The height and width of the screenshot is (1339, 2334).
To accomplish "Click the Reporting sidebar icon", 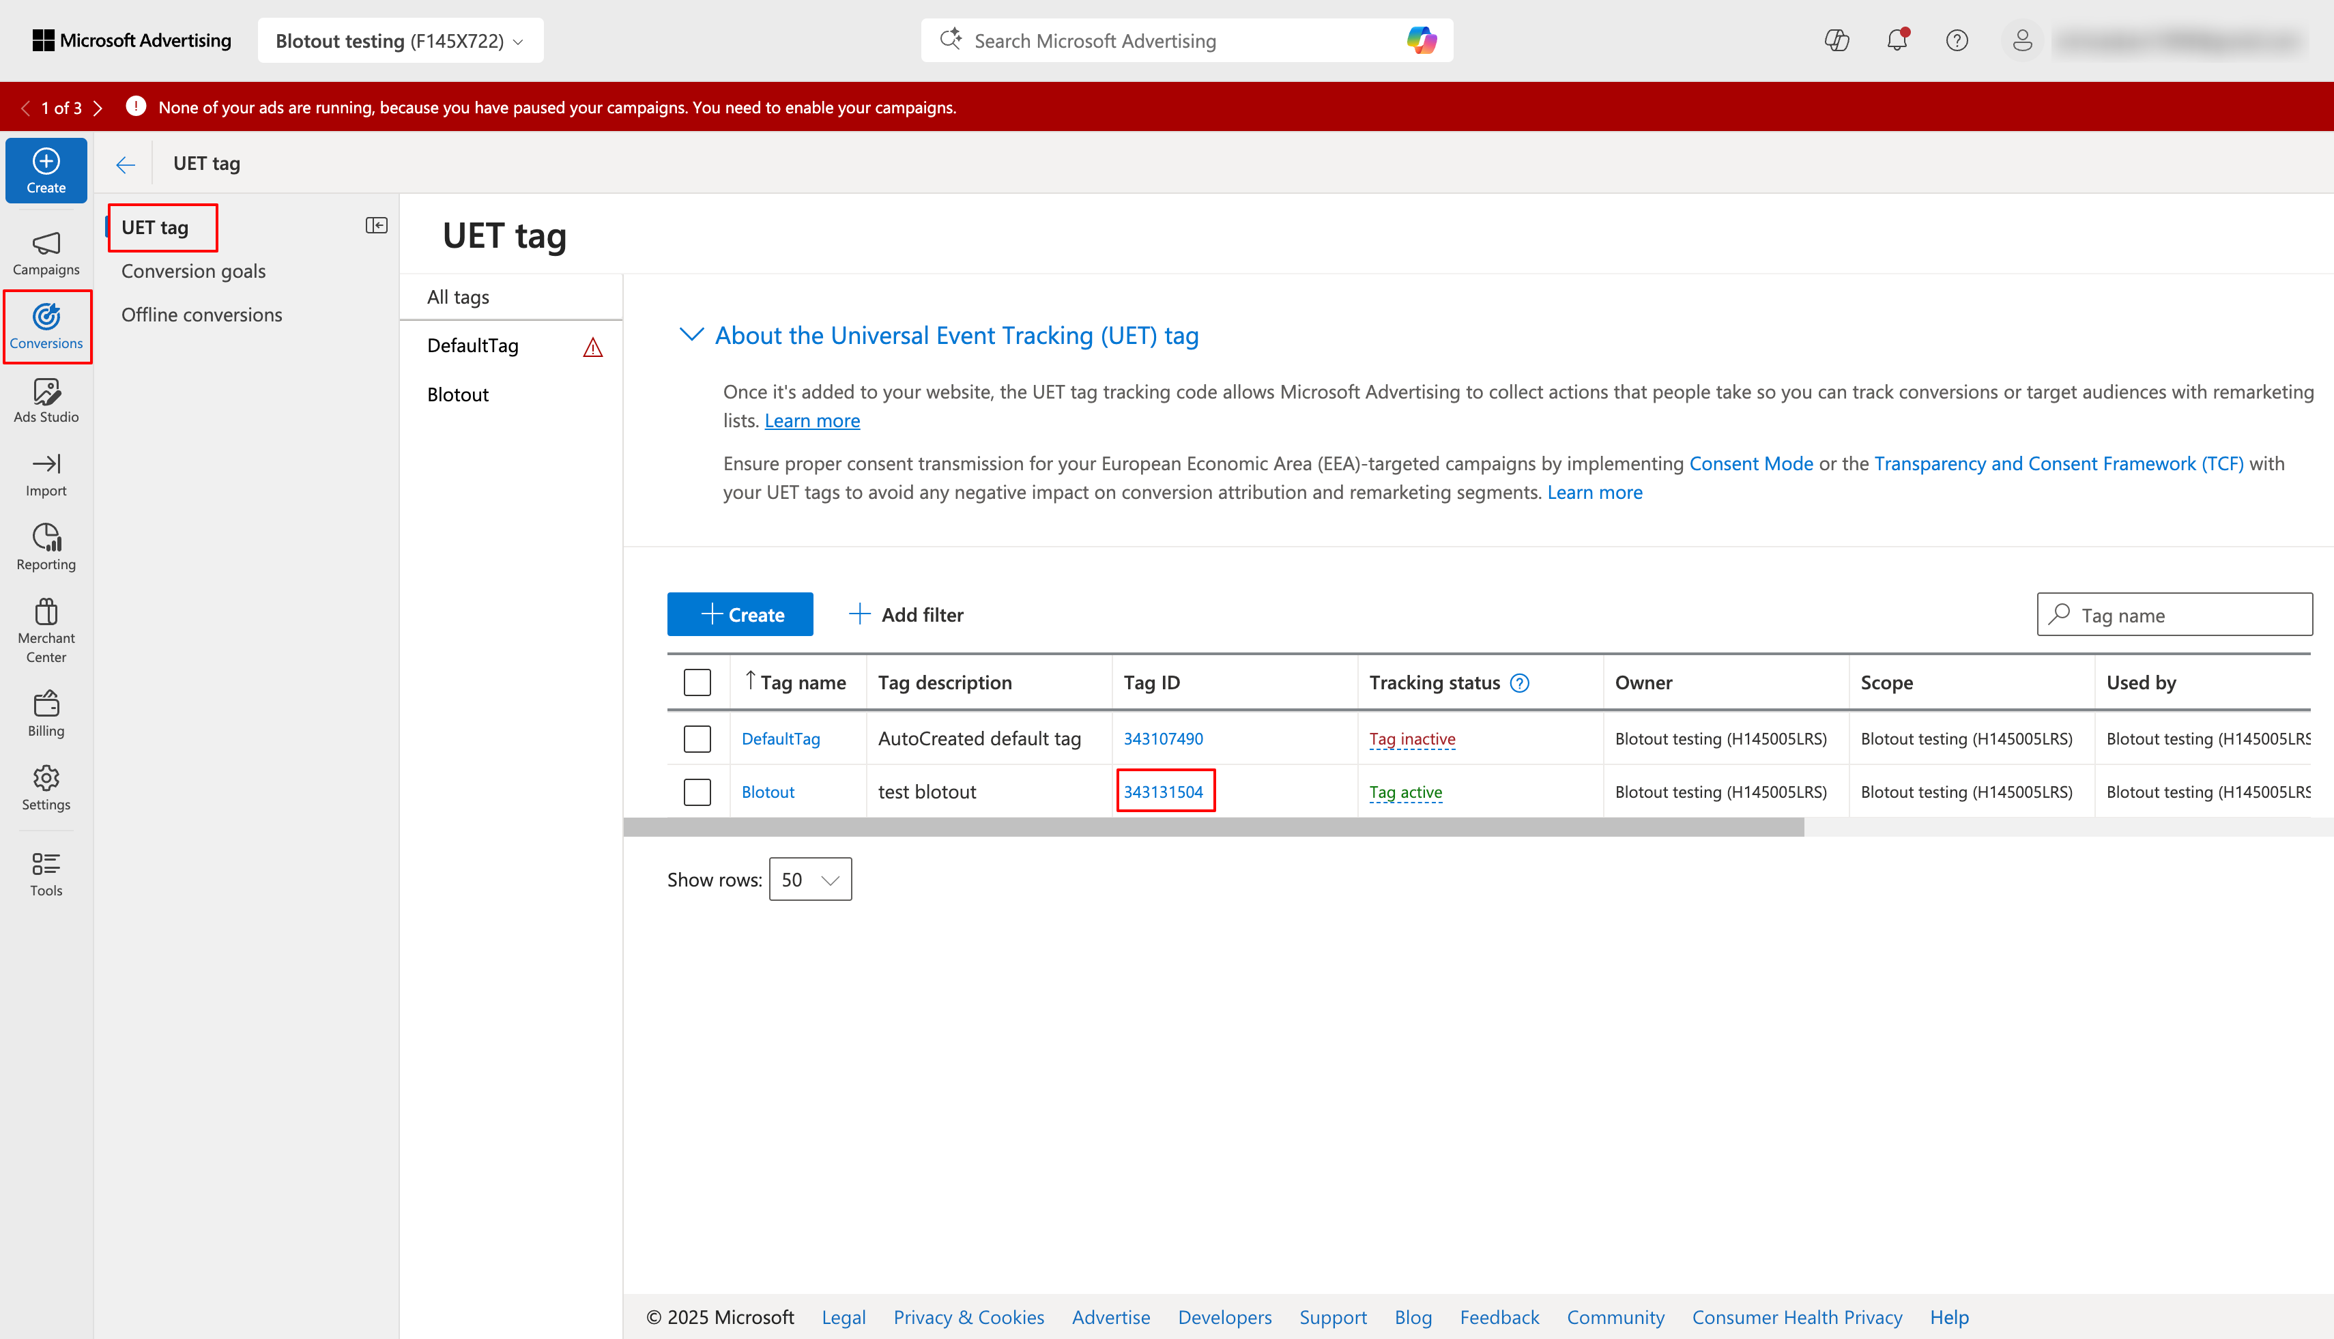I will [46, 547].
